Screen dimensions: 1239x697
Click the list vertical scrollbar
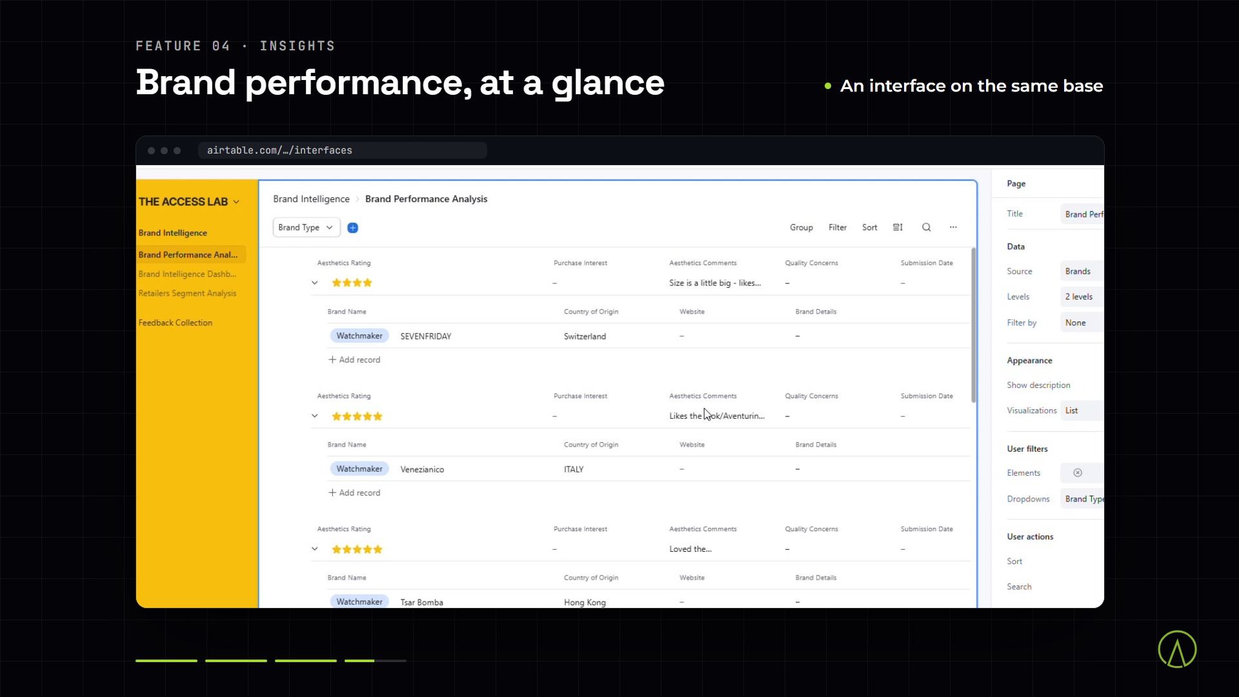[x=973, y=325]
